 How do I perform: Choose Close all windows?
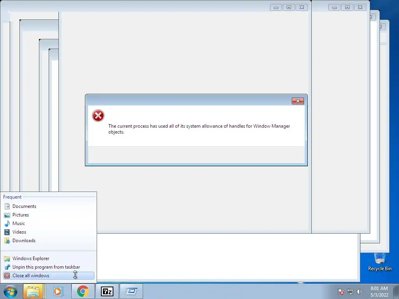coord(48,276)
